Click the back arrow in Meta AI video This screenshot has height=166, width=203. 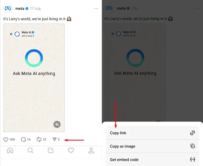pyautogui.click(x=11, y=34)
